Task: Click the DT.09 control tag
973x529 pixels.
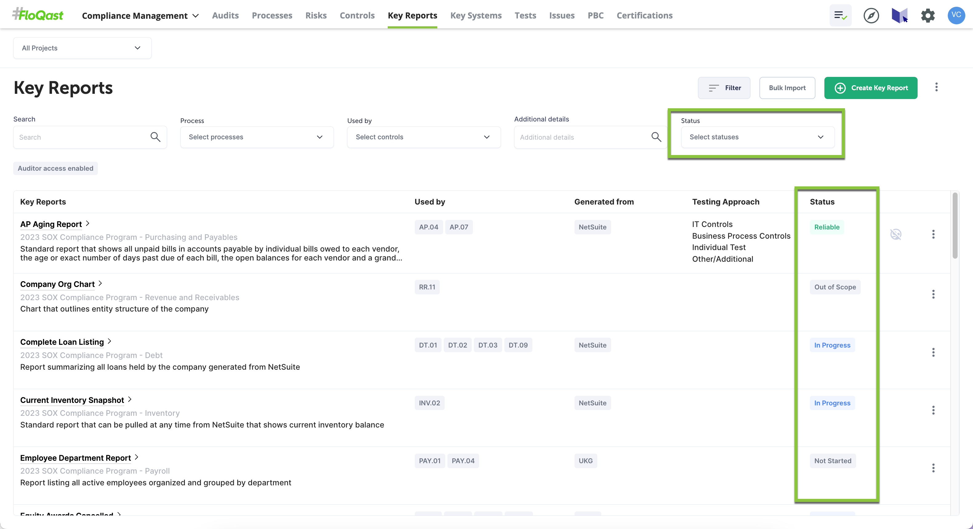Action: click(x=518, y=345)
